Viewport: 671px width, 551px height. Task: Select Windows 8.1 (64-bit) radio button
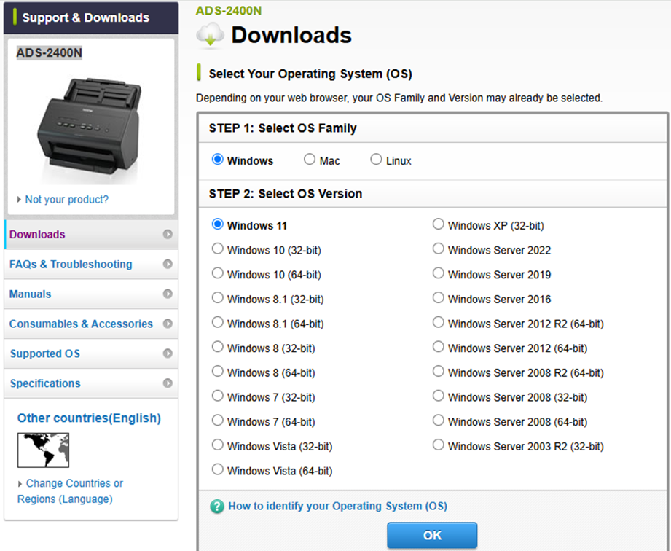217,322
